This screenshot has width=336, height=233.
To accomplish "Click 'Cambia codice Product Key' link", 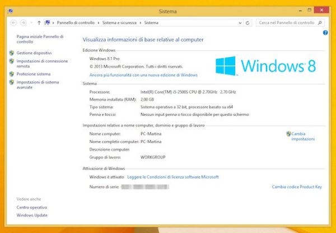I will click(x=297, y=187).
